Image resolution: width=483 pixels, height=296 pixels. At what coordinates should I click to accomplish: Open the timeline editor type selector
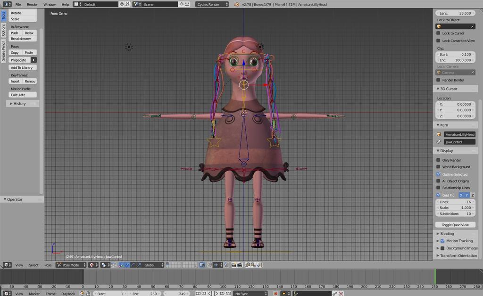tap(7, 294)
